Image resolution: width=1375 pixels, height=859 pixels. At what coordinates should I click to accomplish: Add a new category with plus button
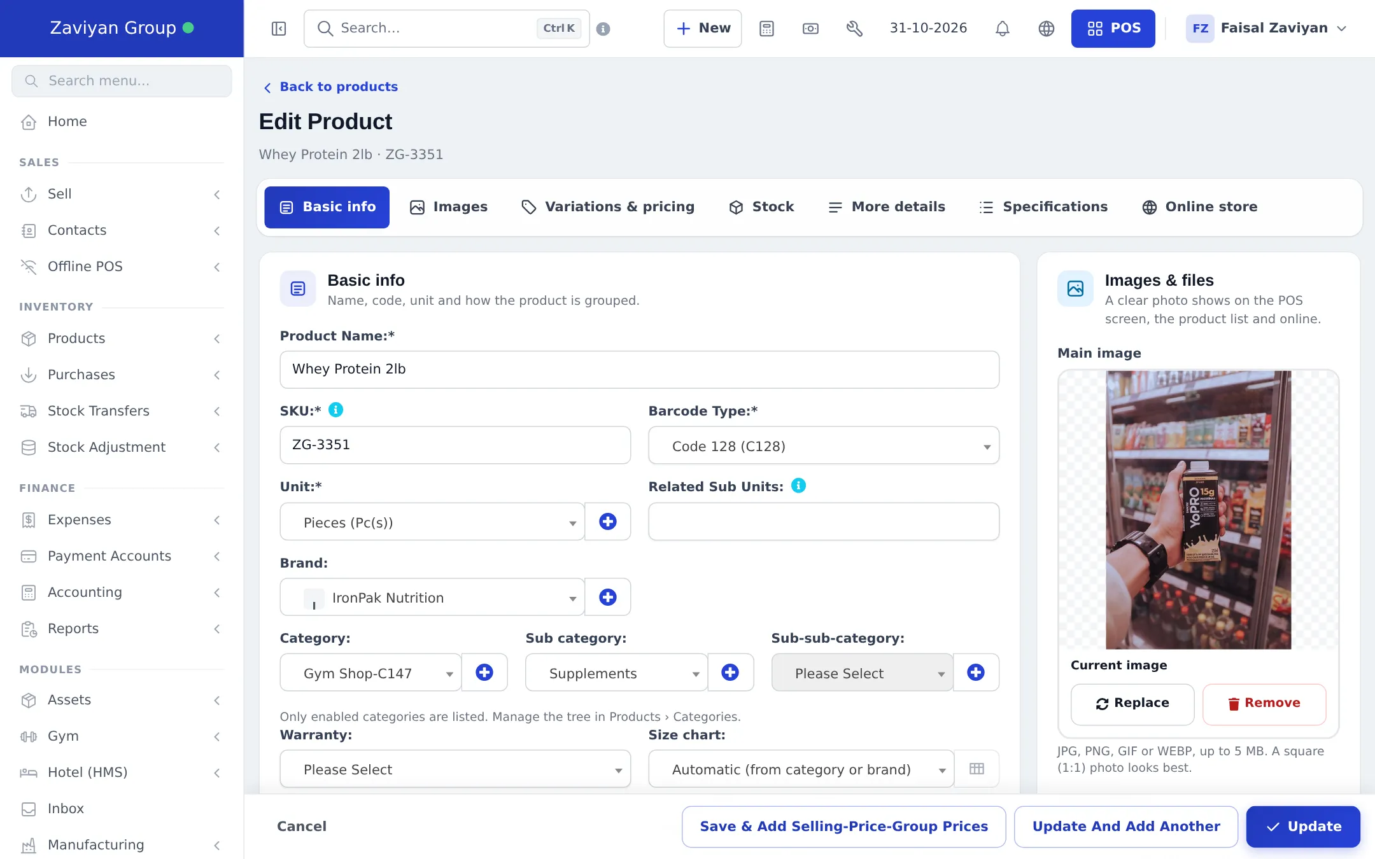[x=484, y=673]
